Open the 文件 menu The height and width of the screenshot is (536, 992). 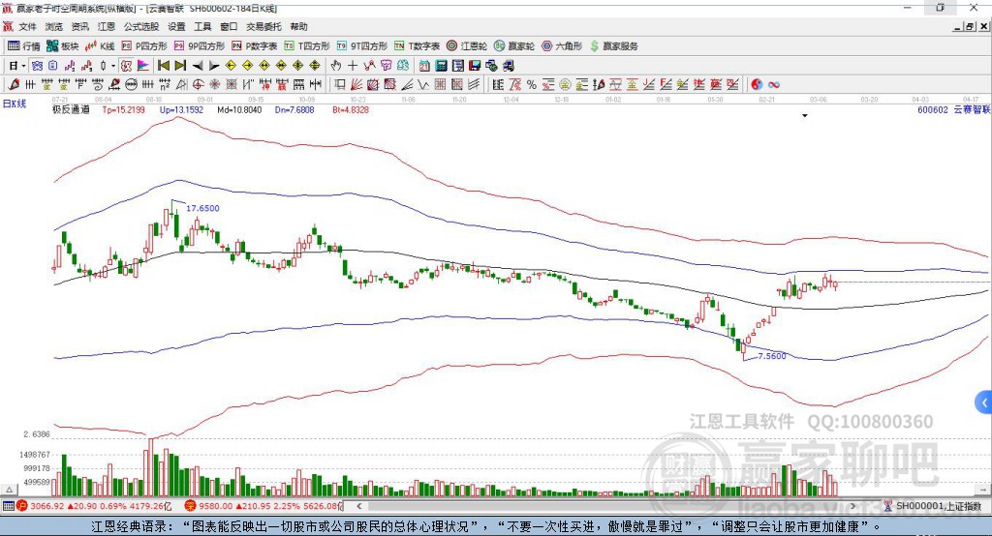pyautogui.click(x=27, y=26)
